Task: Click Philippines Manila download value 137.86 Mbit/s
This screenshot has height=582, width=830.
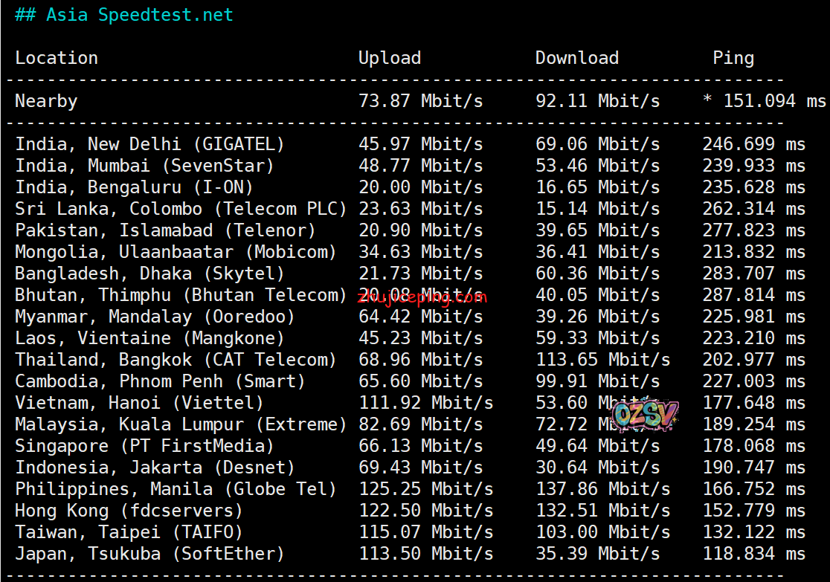Action: tap(602, 489)
